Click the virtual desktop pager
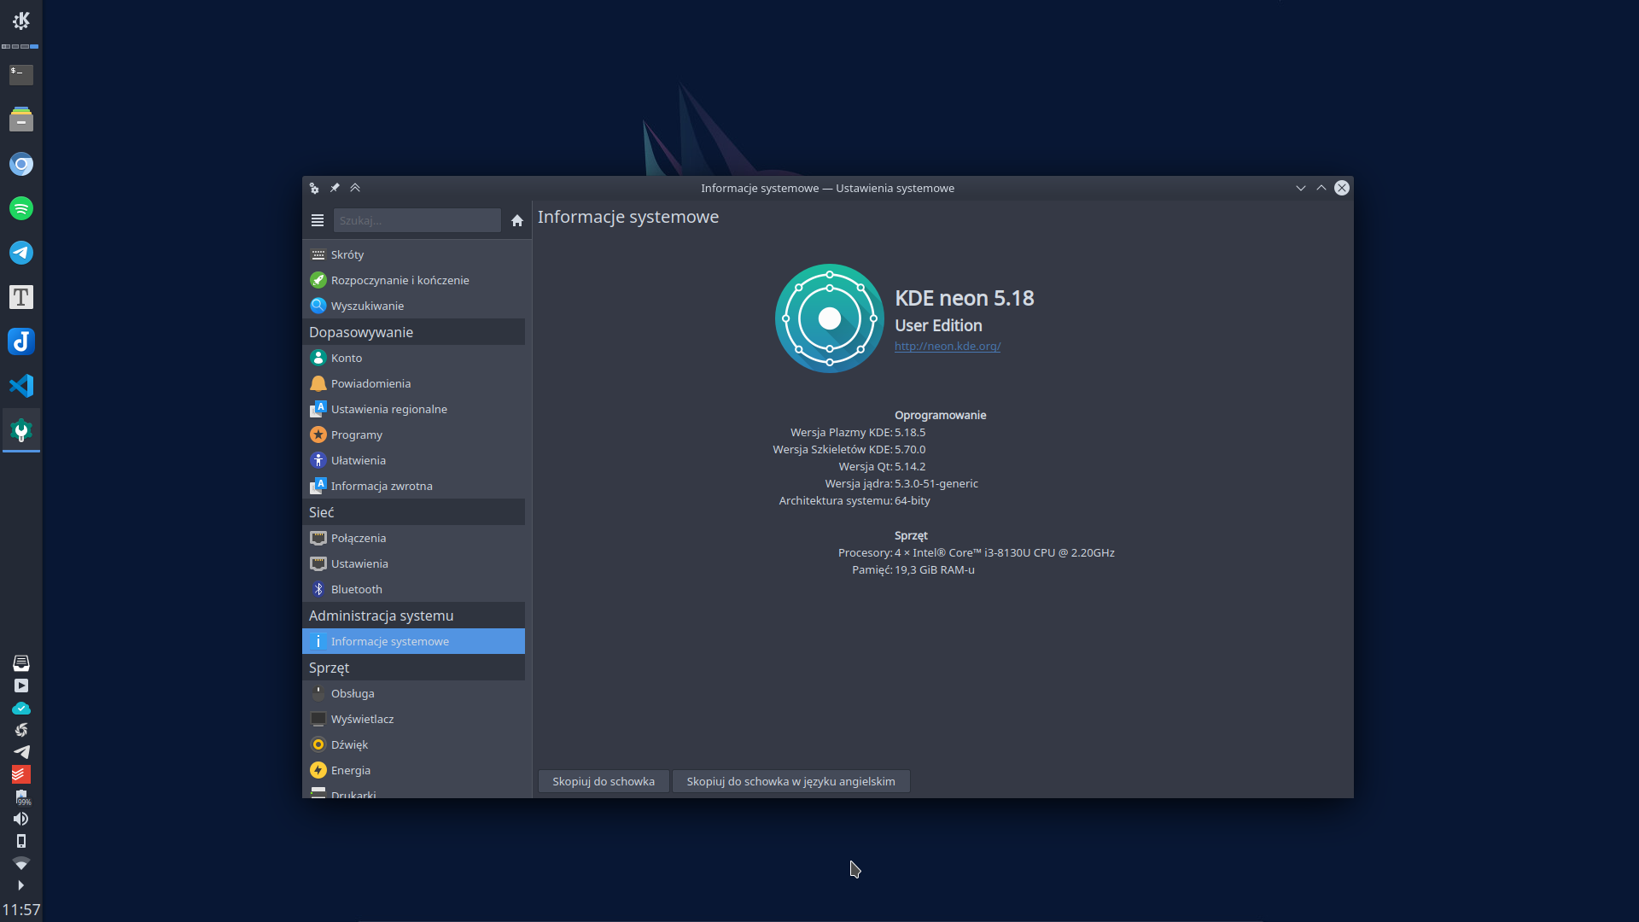Image resolution: width=1639 pixels, height=922 pixels. point(20,46)
